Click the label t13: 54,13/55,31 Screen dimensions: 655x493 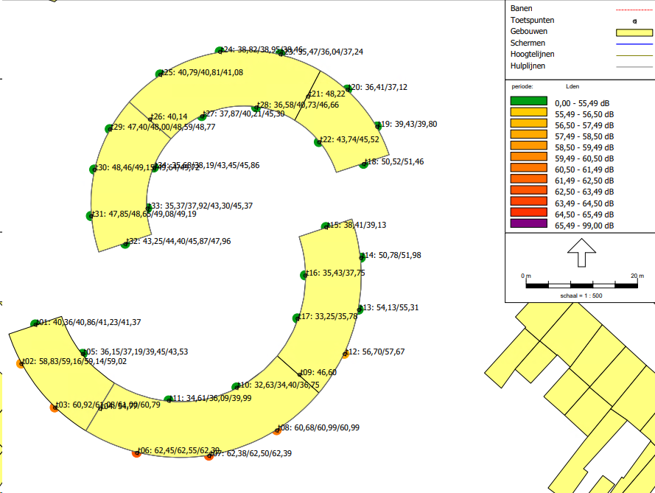click(389, 307)
